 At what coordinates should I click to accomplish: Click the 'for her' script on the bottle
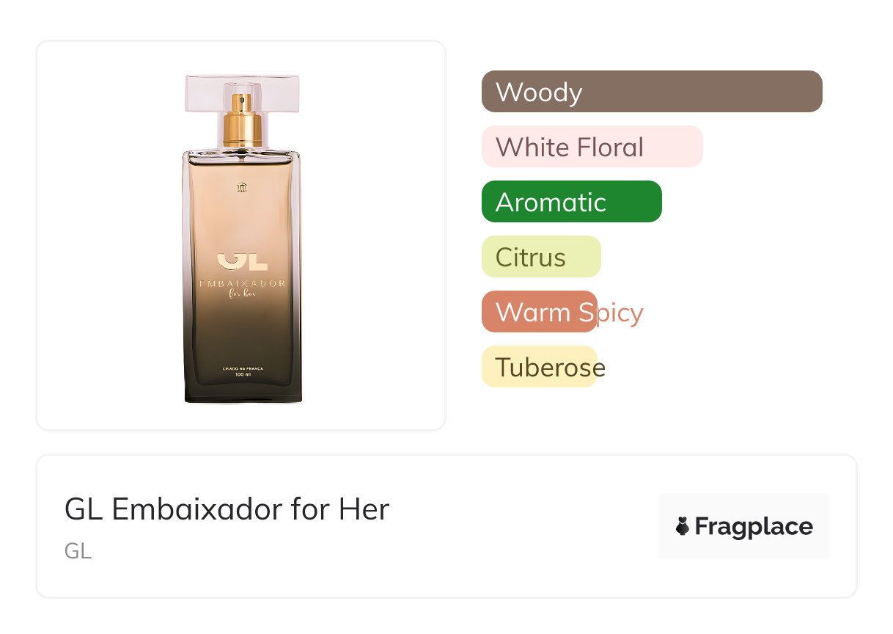tap(243, 295)
